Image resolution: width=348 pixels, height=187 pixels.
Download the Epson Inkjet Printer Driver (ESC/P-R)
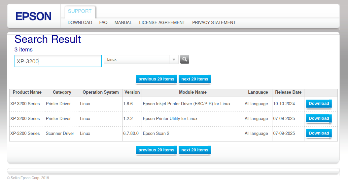(x=319, y=104)
